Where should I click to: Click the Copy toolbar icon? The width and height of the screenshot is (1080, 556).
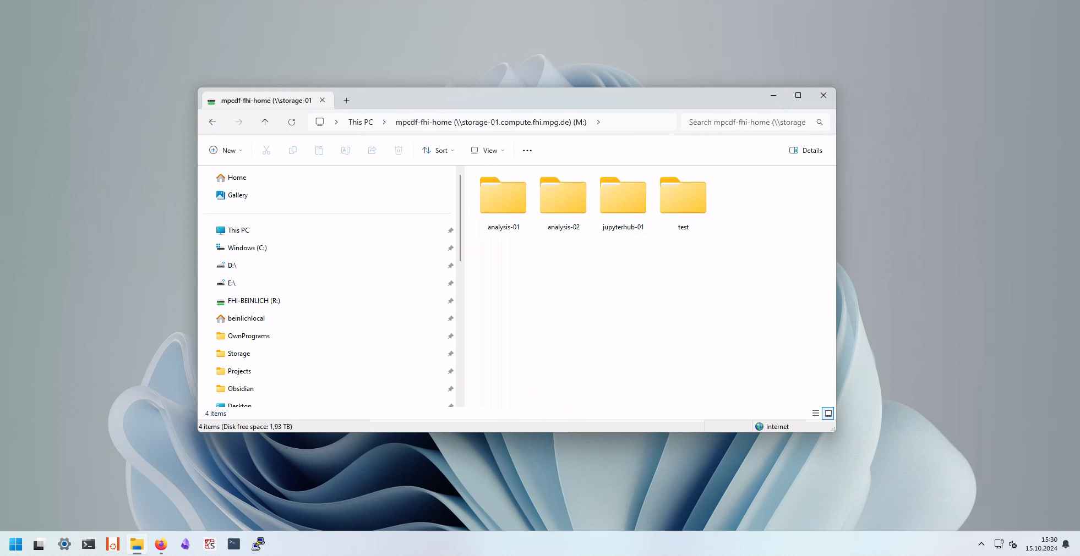coord(293,150)
